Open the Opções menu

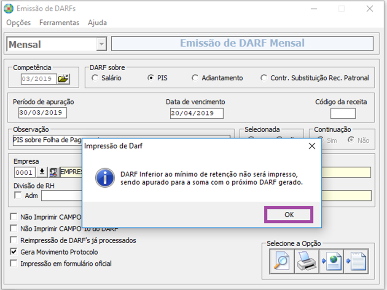[x=18, y=23]
